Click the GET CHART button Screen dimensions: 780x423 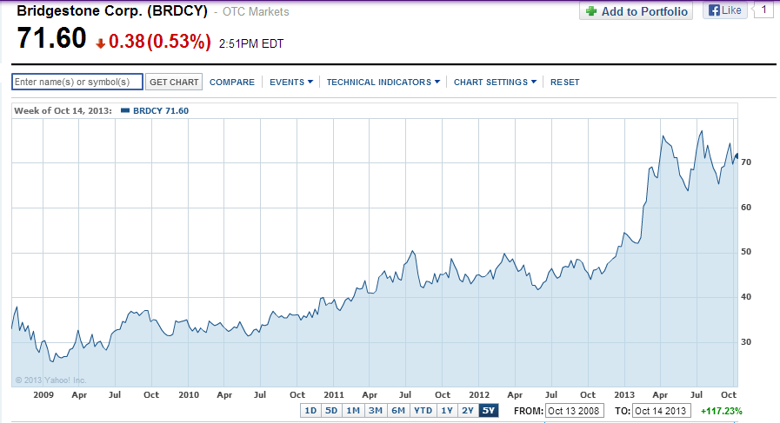pos(174,82)
